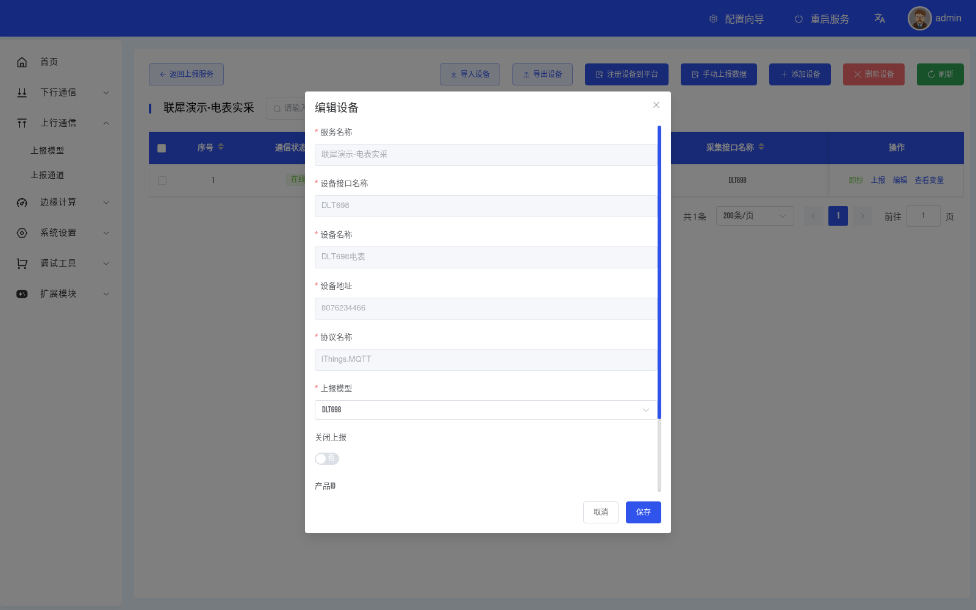Image resolution: width=976 pixels, height=610 pixels.
Task: Click the admin avatar picture
Action: coord(919,18)
